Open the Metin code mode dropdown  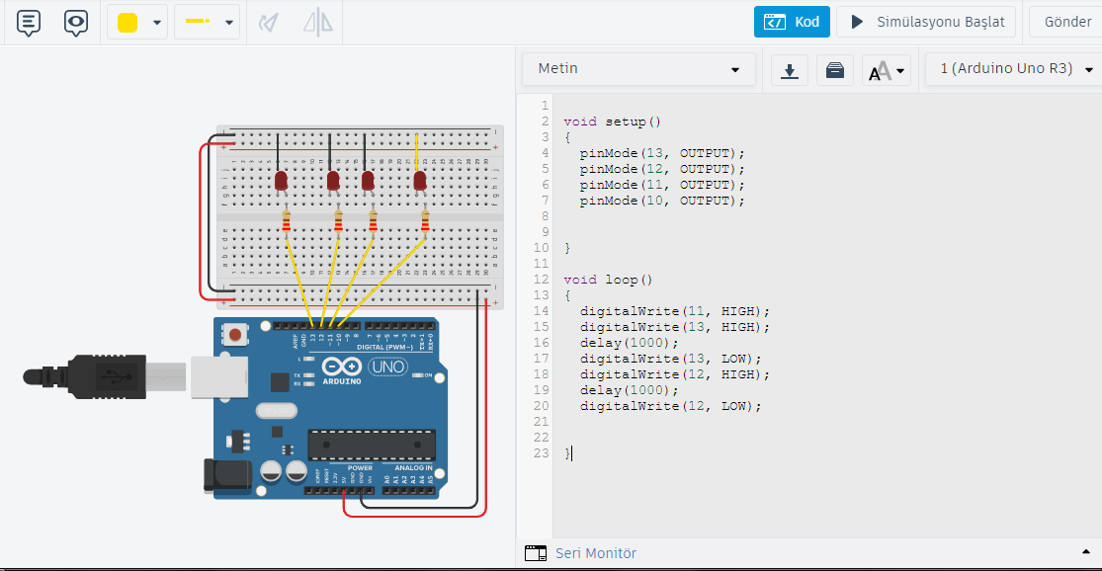(638, 69)
